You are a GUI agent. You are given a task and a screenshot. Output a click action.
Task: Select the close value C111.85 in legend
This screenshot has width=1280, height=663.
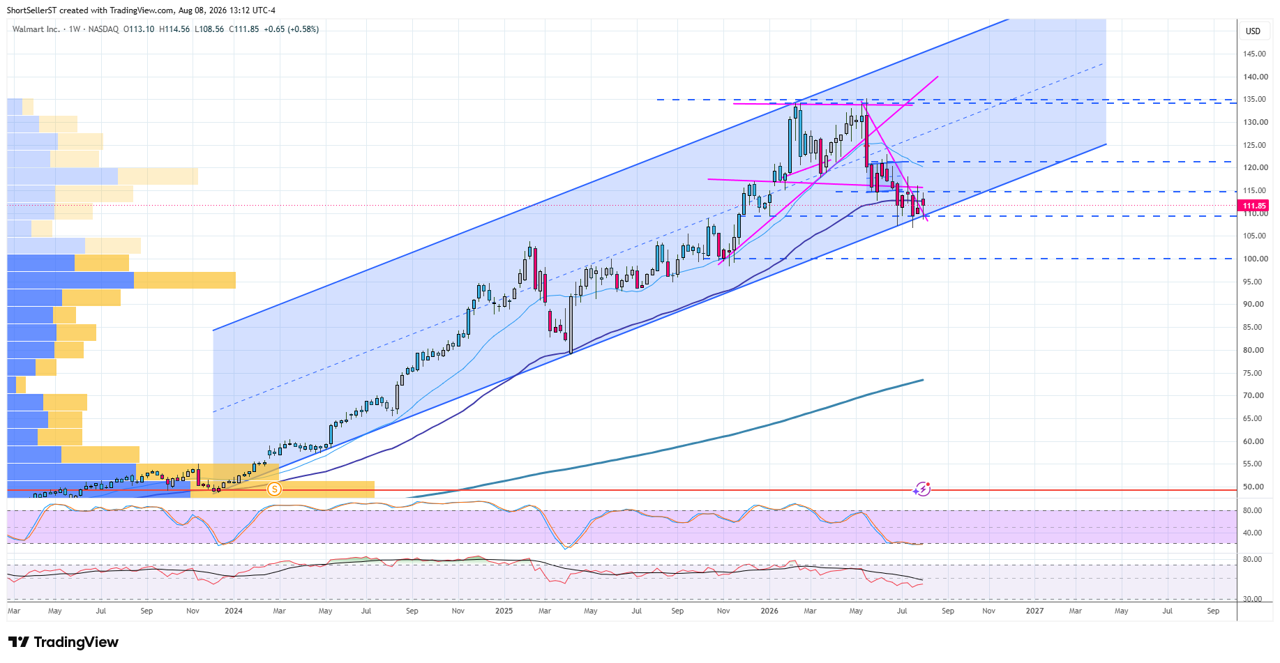click(x=244, y=29)
